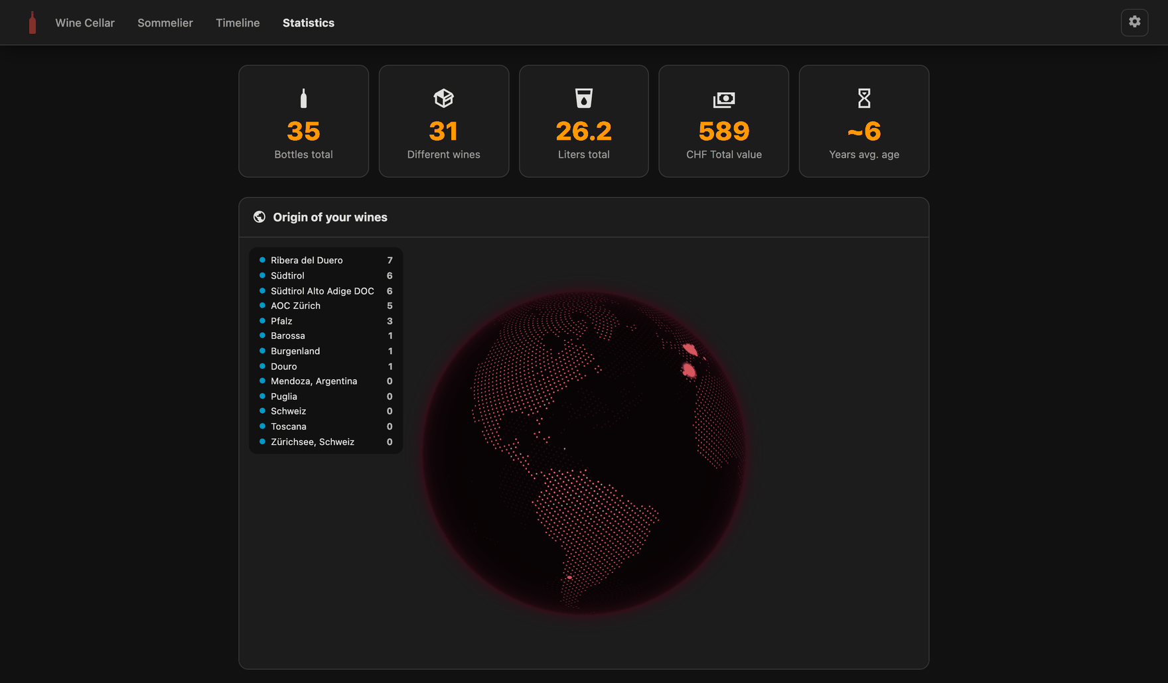Click the CHF Total value label
The image size is (1168, 683).
[x=724, y=155]
